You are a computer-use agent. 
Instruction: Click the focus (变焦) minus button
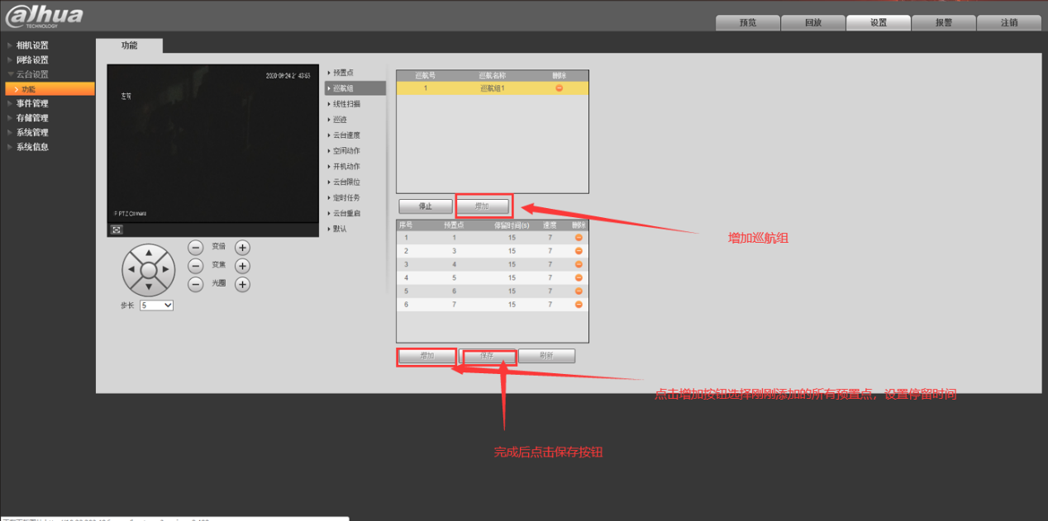tap(195, 266)
